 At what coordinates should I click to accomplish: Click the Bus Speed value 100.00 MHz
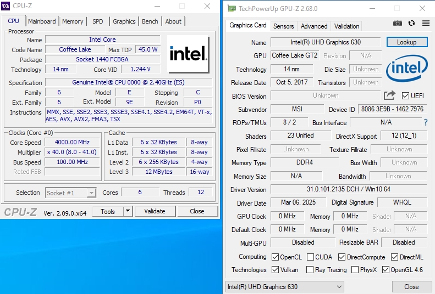click(x=72, y=162)
